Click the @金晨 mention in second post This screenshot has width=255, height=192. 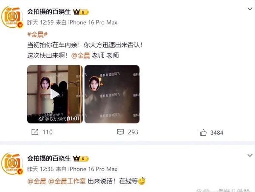pos(37,181)
